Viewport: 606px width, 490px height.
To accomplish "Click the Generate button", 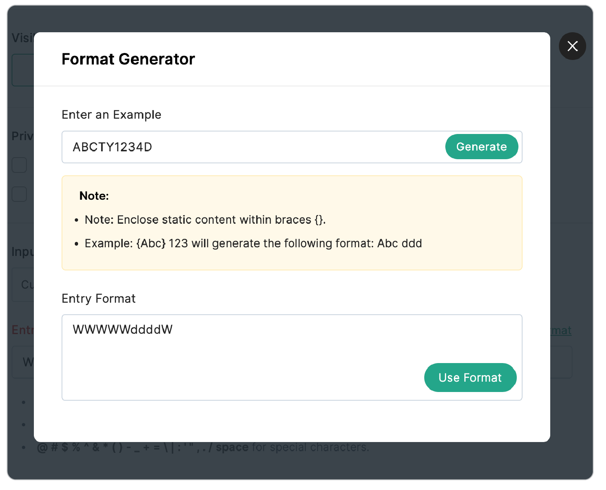I will 482,147.
